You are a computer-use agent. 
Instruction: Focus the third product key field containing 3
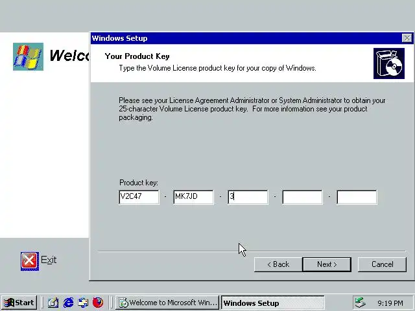coord(248,197)
